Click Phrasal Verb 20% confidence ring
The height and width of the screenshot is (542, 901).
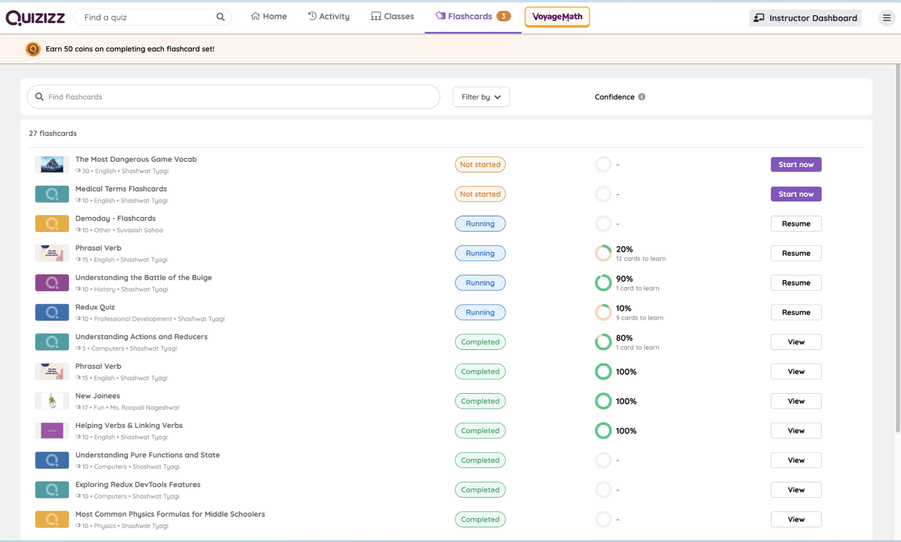603,253
